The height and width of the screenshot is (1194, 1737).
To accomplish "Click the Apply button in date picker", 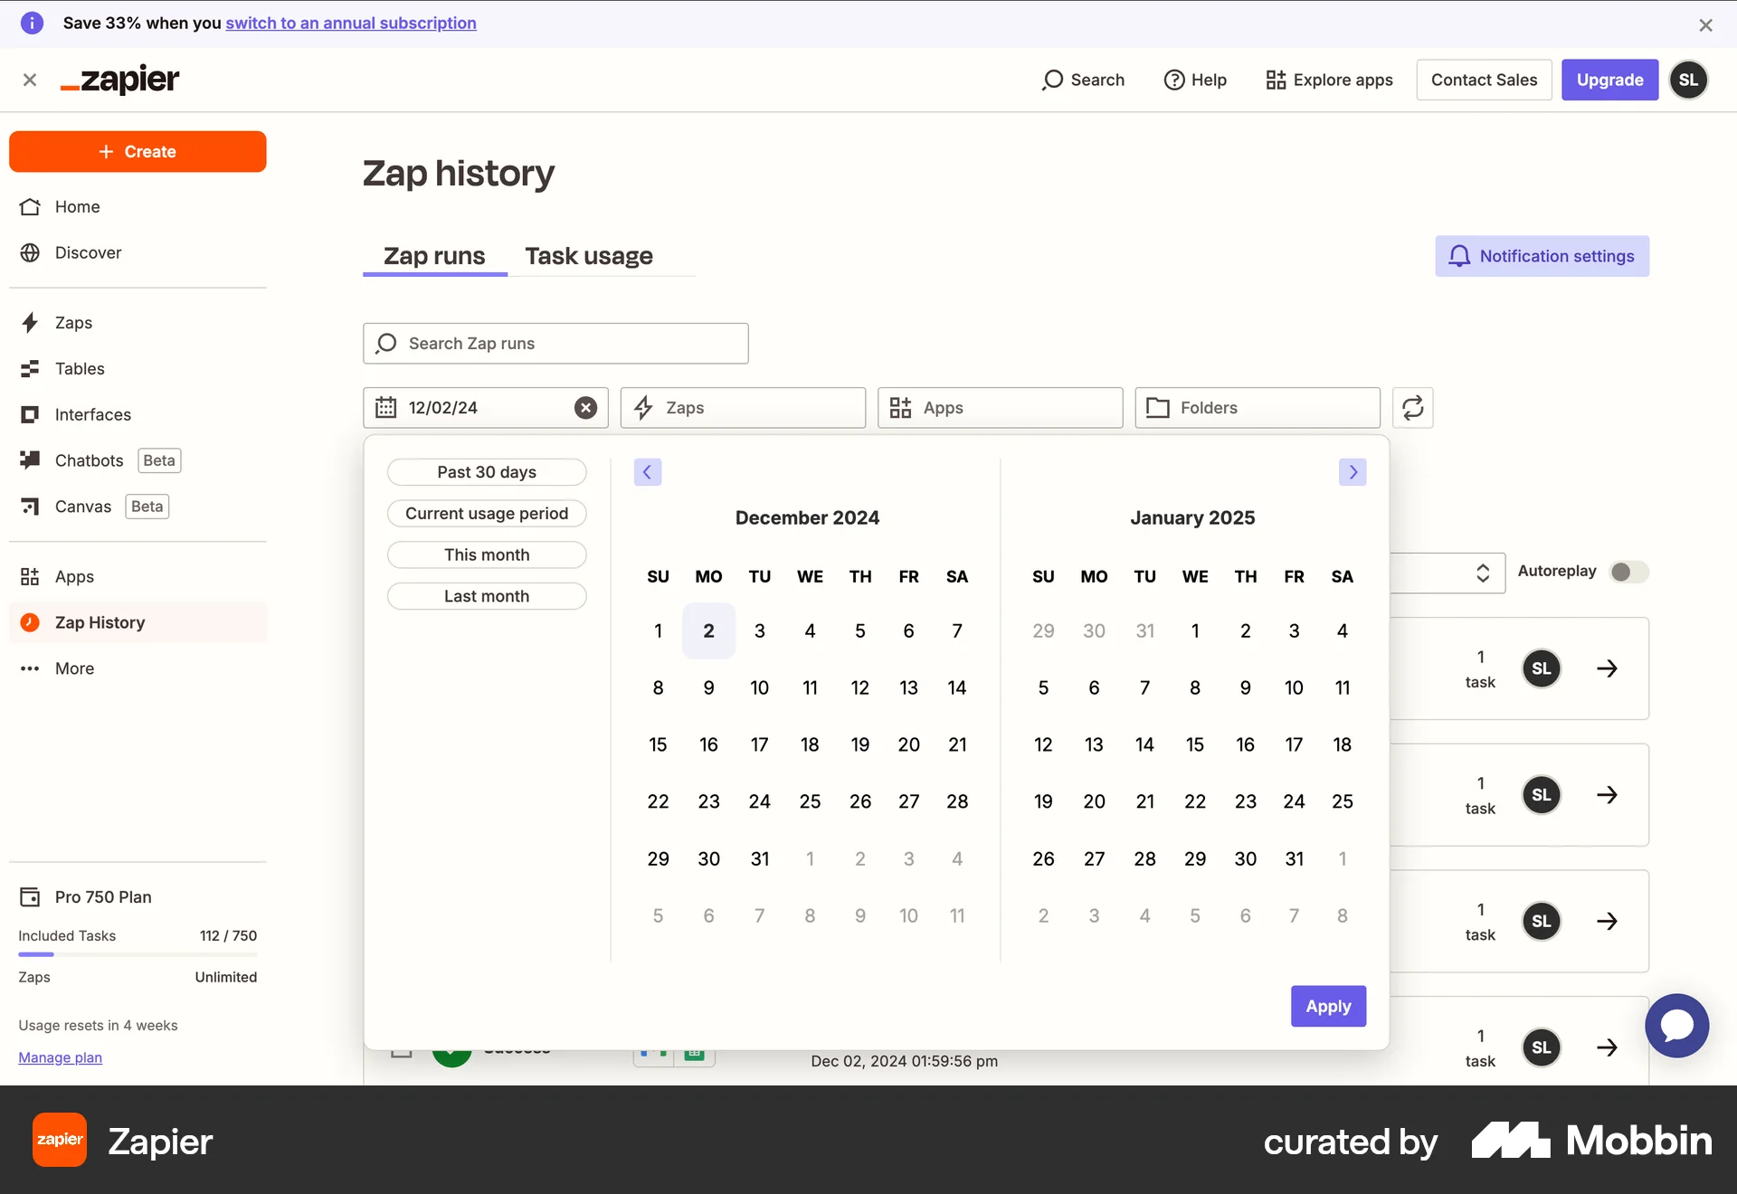I will (x=1327, y=1006).
